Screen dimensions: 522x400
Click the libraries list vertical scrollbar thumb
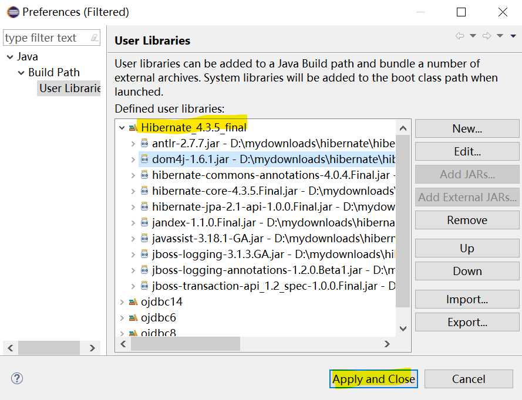click(403, 221)
